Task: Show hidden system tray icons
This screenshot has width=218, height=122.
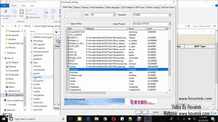Action: click(x=178, y=119)
